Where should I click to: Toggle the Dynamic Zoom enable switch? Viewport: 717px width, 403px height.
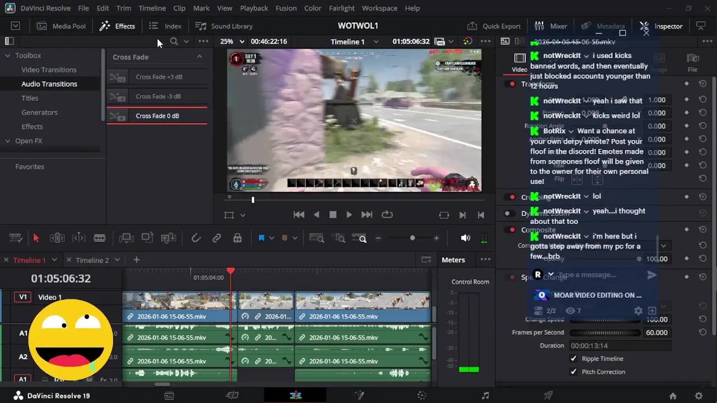point(510,213)
